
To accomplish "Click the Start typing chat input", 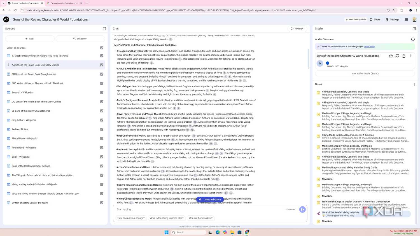I will [x=199, y=209].
